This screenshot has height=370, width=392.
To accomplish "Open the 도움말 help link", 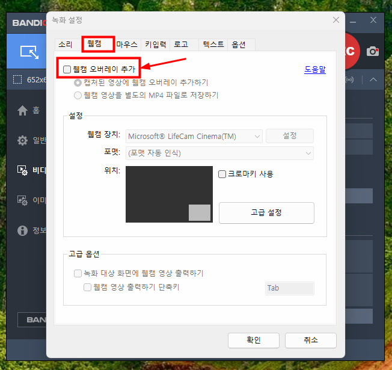I will [x=314, y=70].
